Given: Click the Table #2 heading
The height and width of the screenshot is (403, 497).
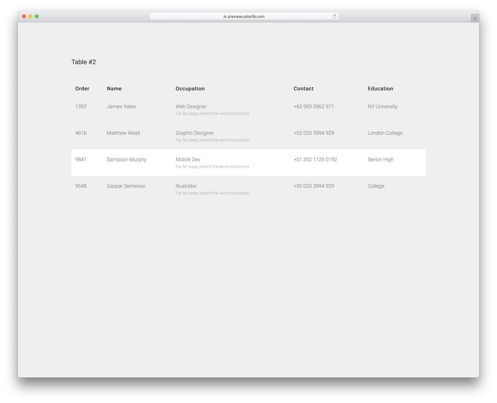Looking at the screenshot, I should [84, 62].
